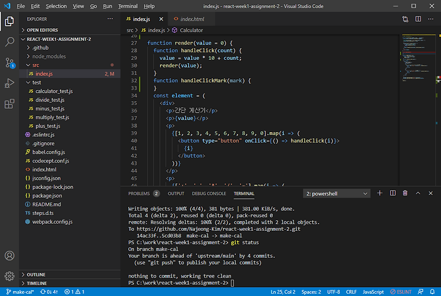Screen dimensions: 441x296
Task: Kill the terminal with trash icon
Action: point(405,193)
